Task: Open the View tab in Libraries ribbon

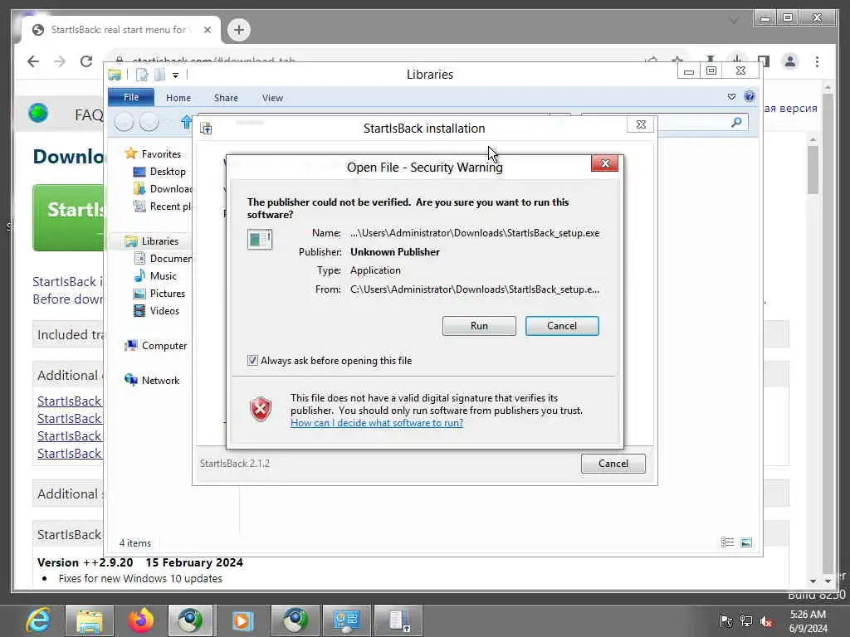Action: tap(272, 98)
